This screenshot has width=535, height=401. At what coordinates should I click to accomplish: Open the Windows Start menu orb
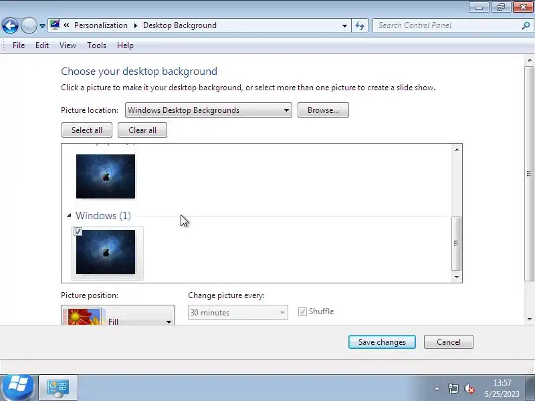(17, 388)
